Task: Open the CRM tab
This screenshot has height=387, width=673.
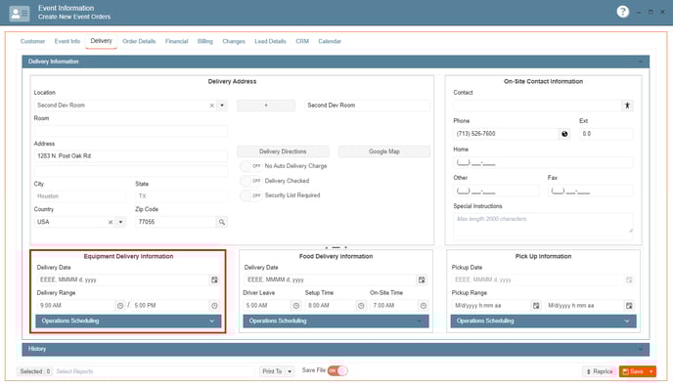Action: click(x=302, y=41)
